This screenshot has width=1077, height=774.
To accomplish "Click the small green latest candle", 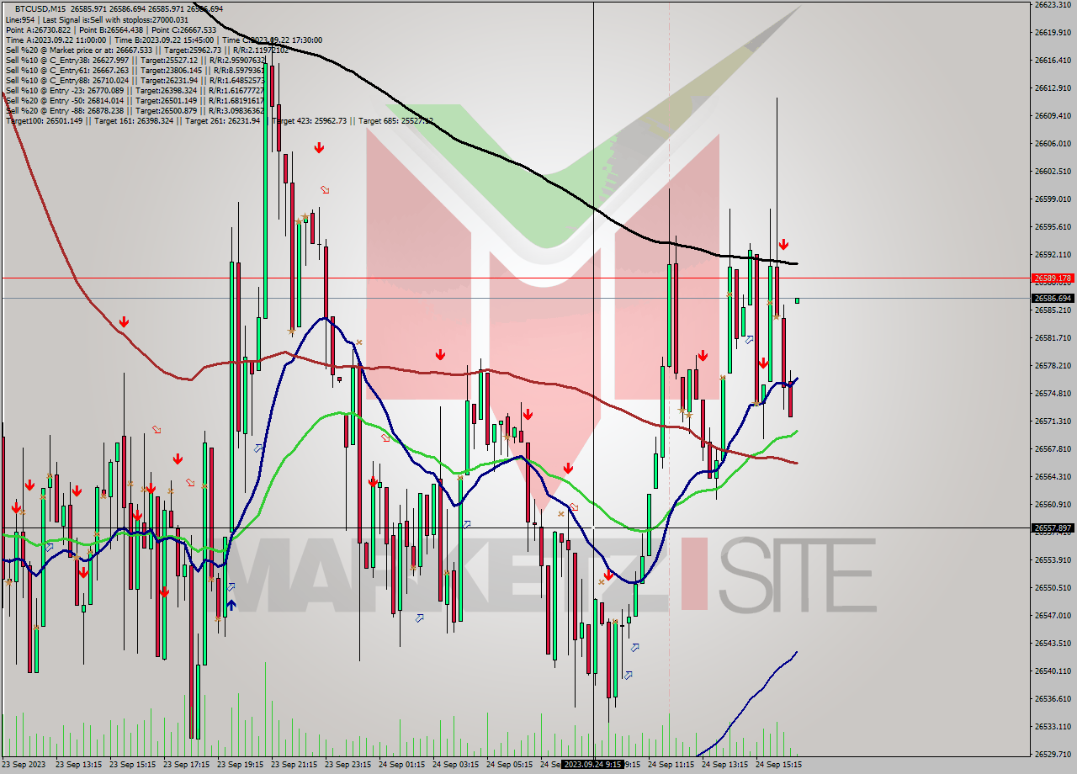I will pos(797,300).
